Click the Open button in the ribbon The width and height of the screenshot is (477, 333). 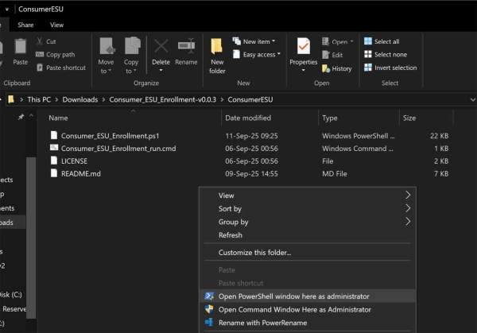(335, 41)
